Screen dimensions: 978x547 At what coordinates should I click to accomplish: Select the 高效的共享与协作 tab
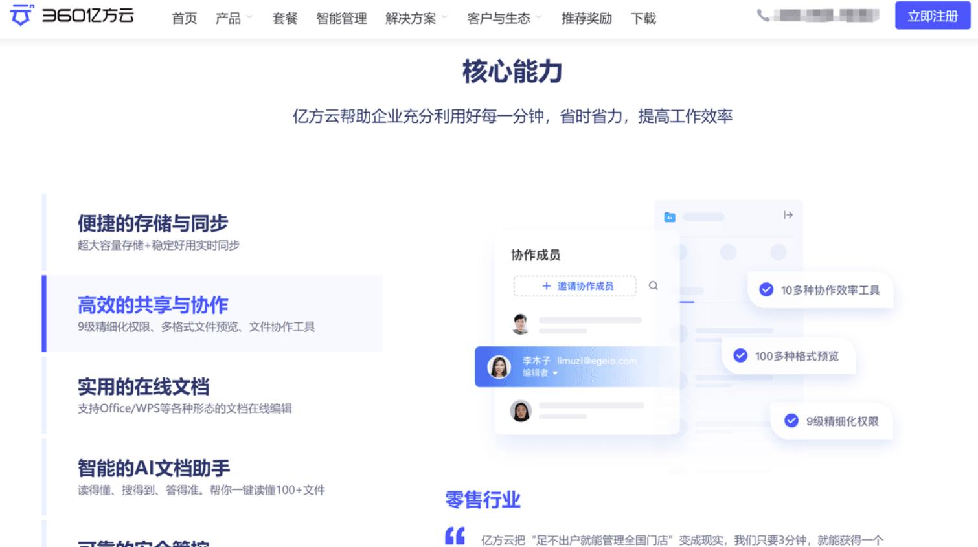[x=212, y=313]
